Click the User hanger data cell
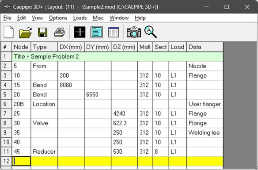The image size is (258, 170). 205,104
